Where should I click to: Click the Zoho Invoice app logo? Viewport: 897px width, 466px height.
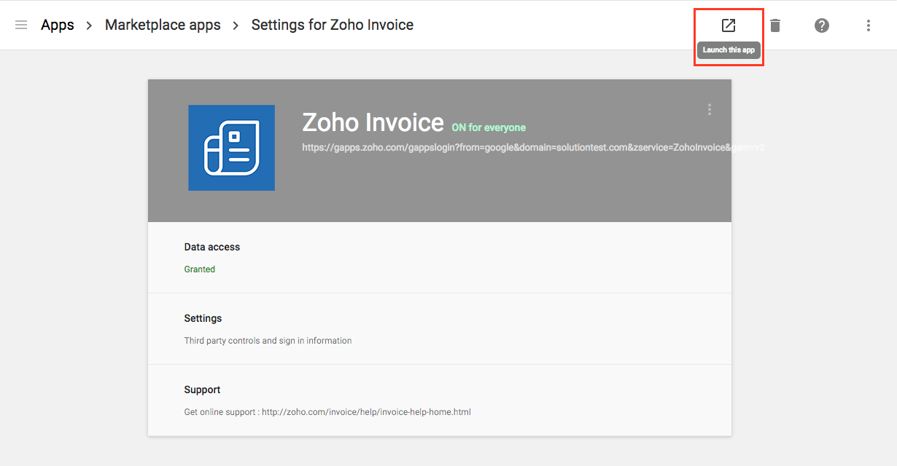[231, 148]
